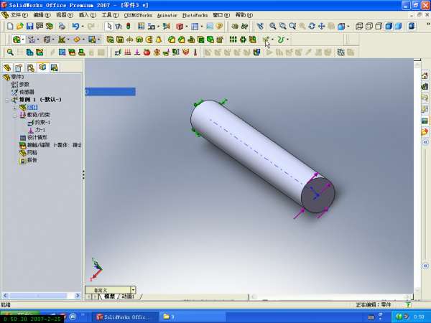Switch to Wireframe display style
This screenshot has width=431, height=323.
tap(359, 26)
